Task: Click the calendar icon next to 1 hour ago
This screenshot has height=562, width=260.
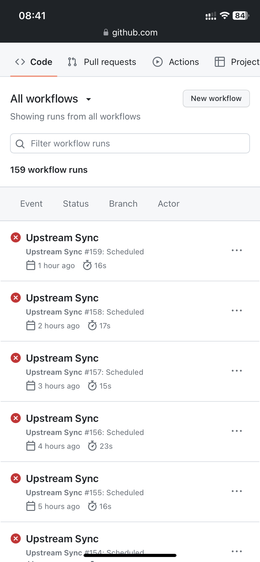Action: (x=30, y=265)
